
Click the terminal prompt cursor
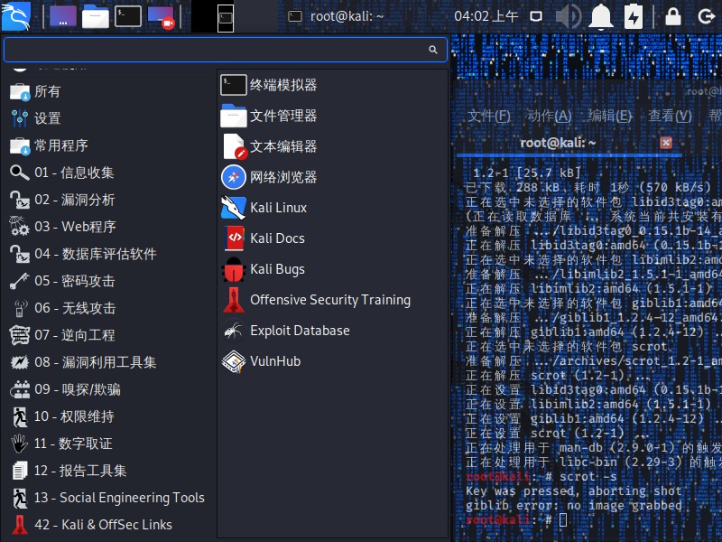click(x=563, y=520)
